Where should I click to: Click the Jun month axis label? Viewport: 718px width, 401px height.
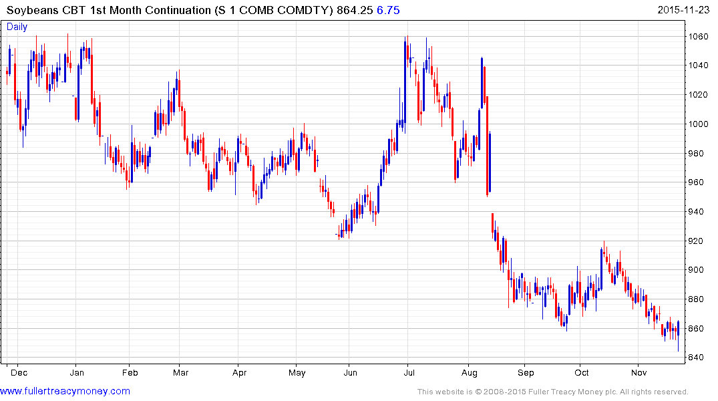point(350,372)
